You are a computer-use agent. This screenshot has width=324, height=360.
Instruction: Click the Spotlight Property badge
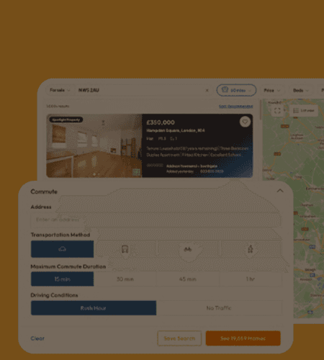click(66, 120)
